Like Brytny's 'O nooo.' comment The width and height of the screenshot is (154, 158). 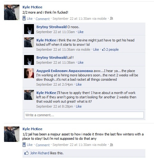pos(81,32)
